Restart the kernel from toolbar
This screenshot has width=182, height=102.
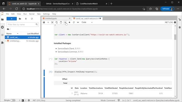click(74, 22)
